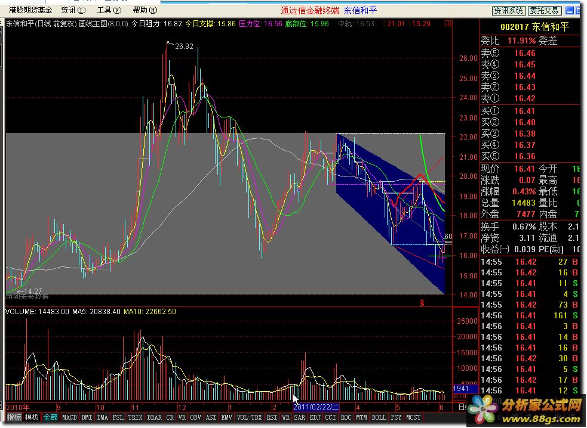
Task: Click the 现价 16.41 value
Action: (x=524, y=169)
